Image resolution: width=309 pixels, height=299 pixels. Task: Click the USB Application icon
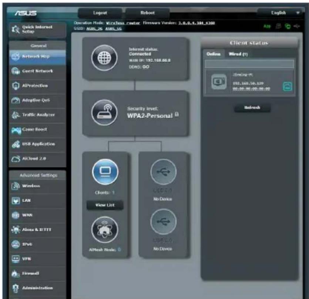click(16, 144)
